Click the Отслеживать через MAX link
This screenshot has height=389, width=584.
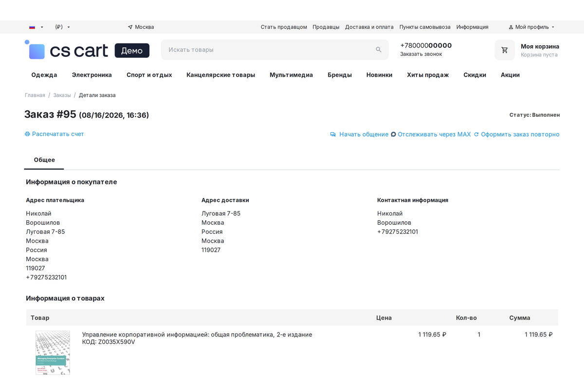point(435,135)
